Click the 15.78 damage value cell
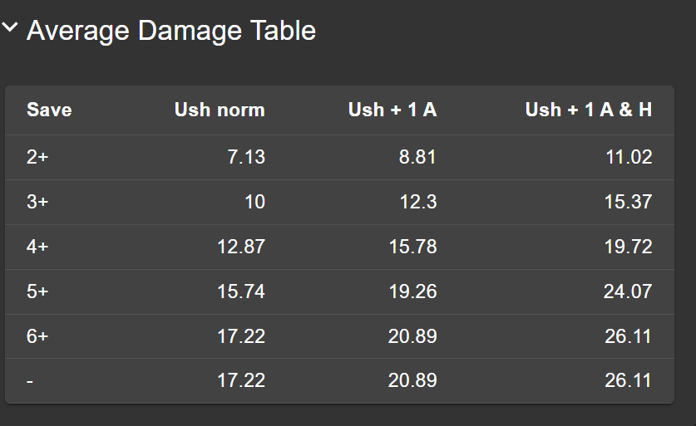The height and width of the screenshot is (426, 696). (x=412, y=247)
